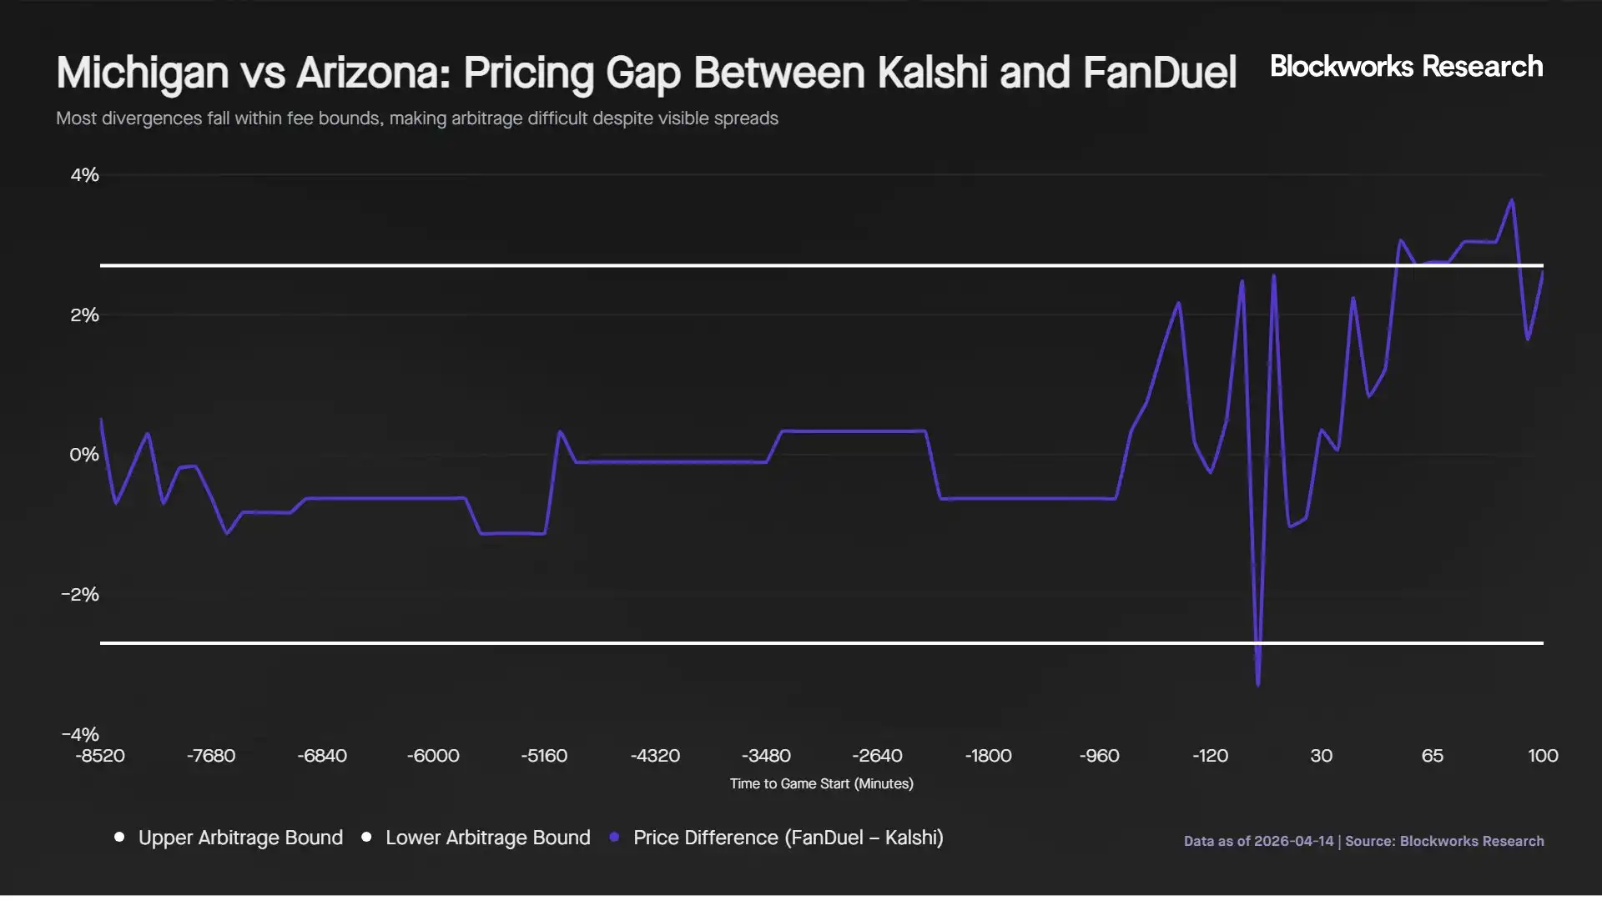Click the Blockworks Research logo
1602x901 pixels.
[1406, 67]
